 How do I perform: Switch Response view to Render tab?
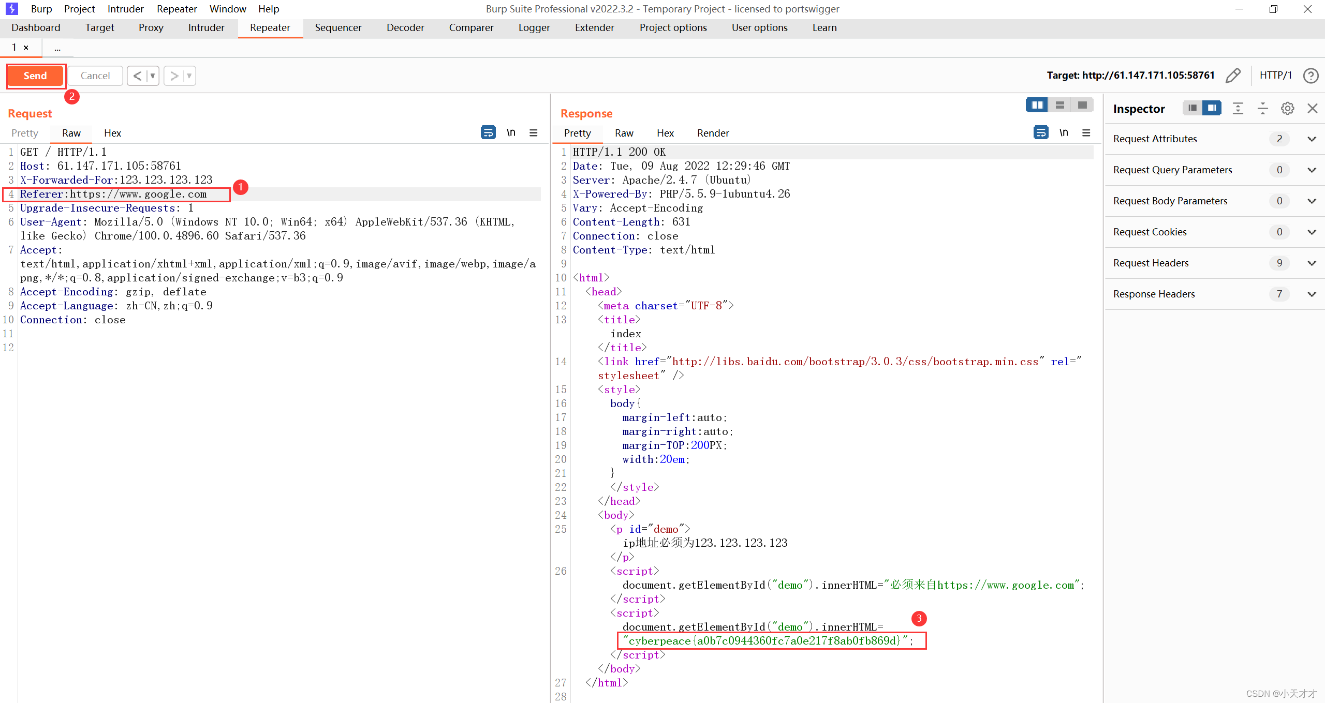713,133
